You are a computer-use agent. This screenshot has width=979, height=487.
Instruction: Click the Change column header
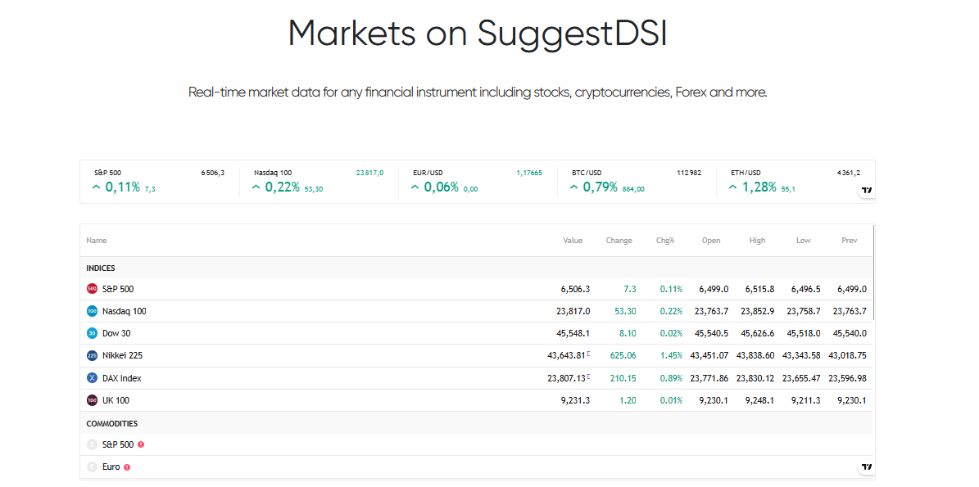(x=619, y=241)
